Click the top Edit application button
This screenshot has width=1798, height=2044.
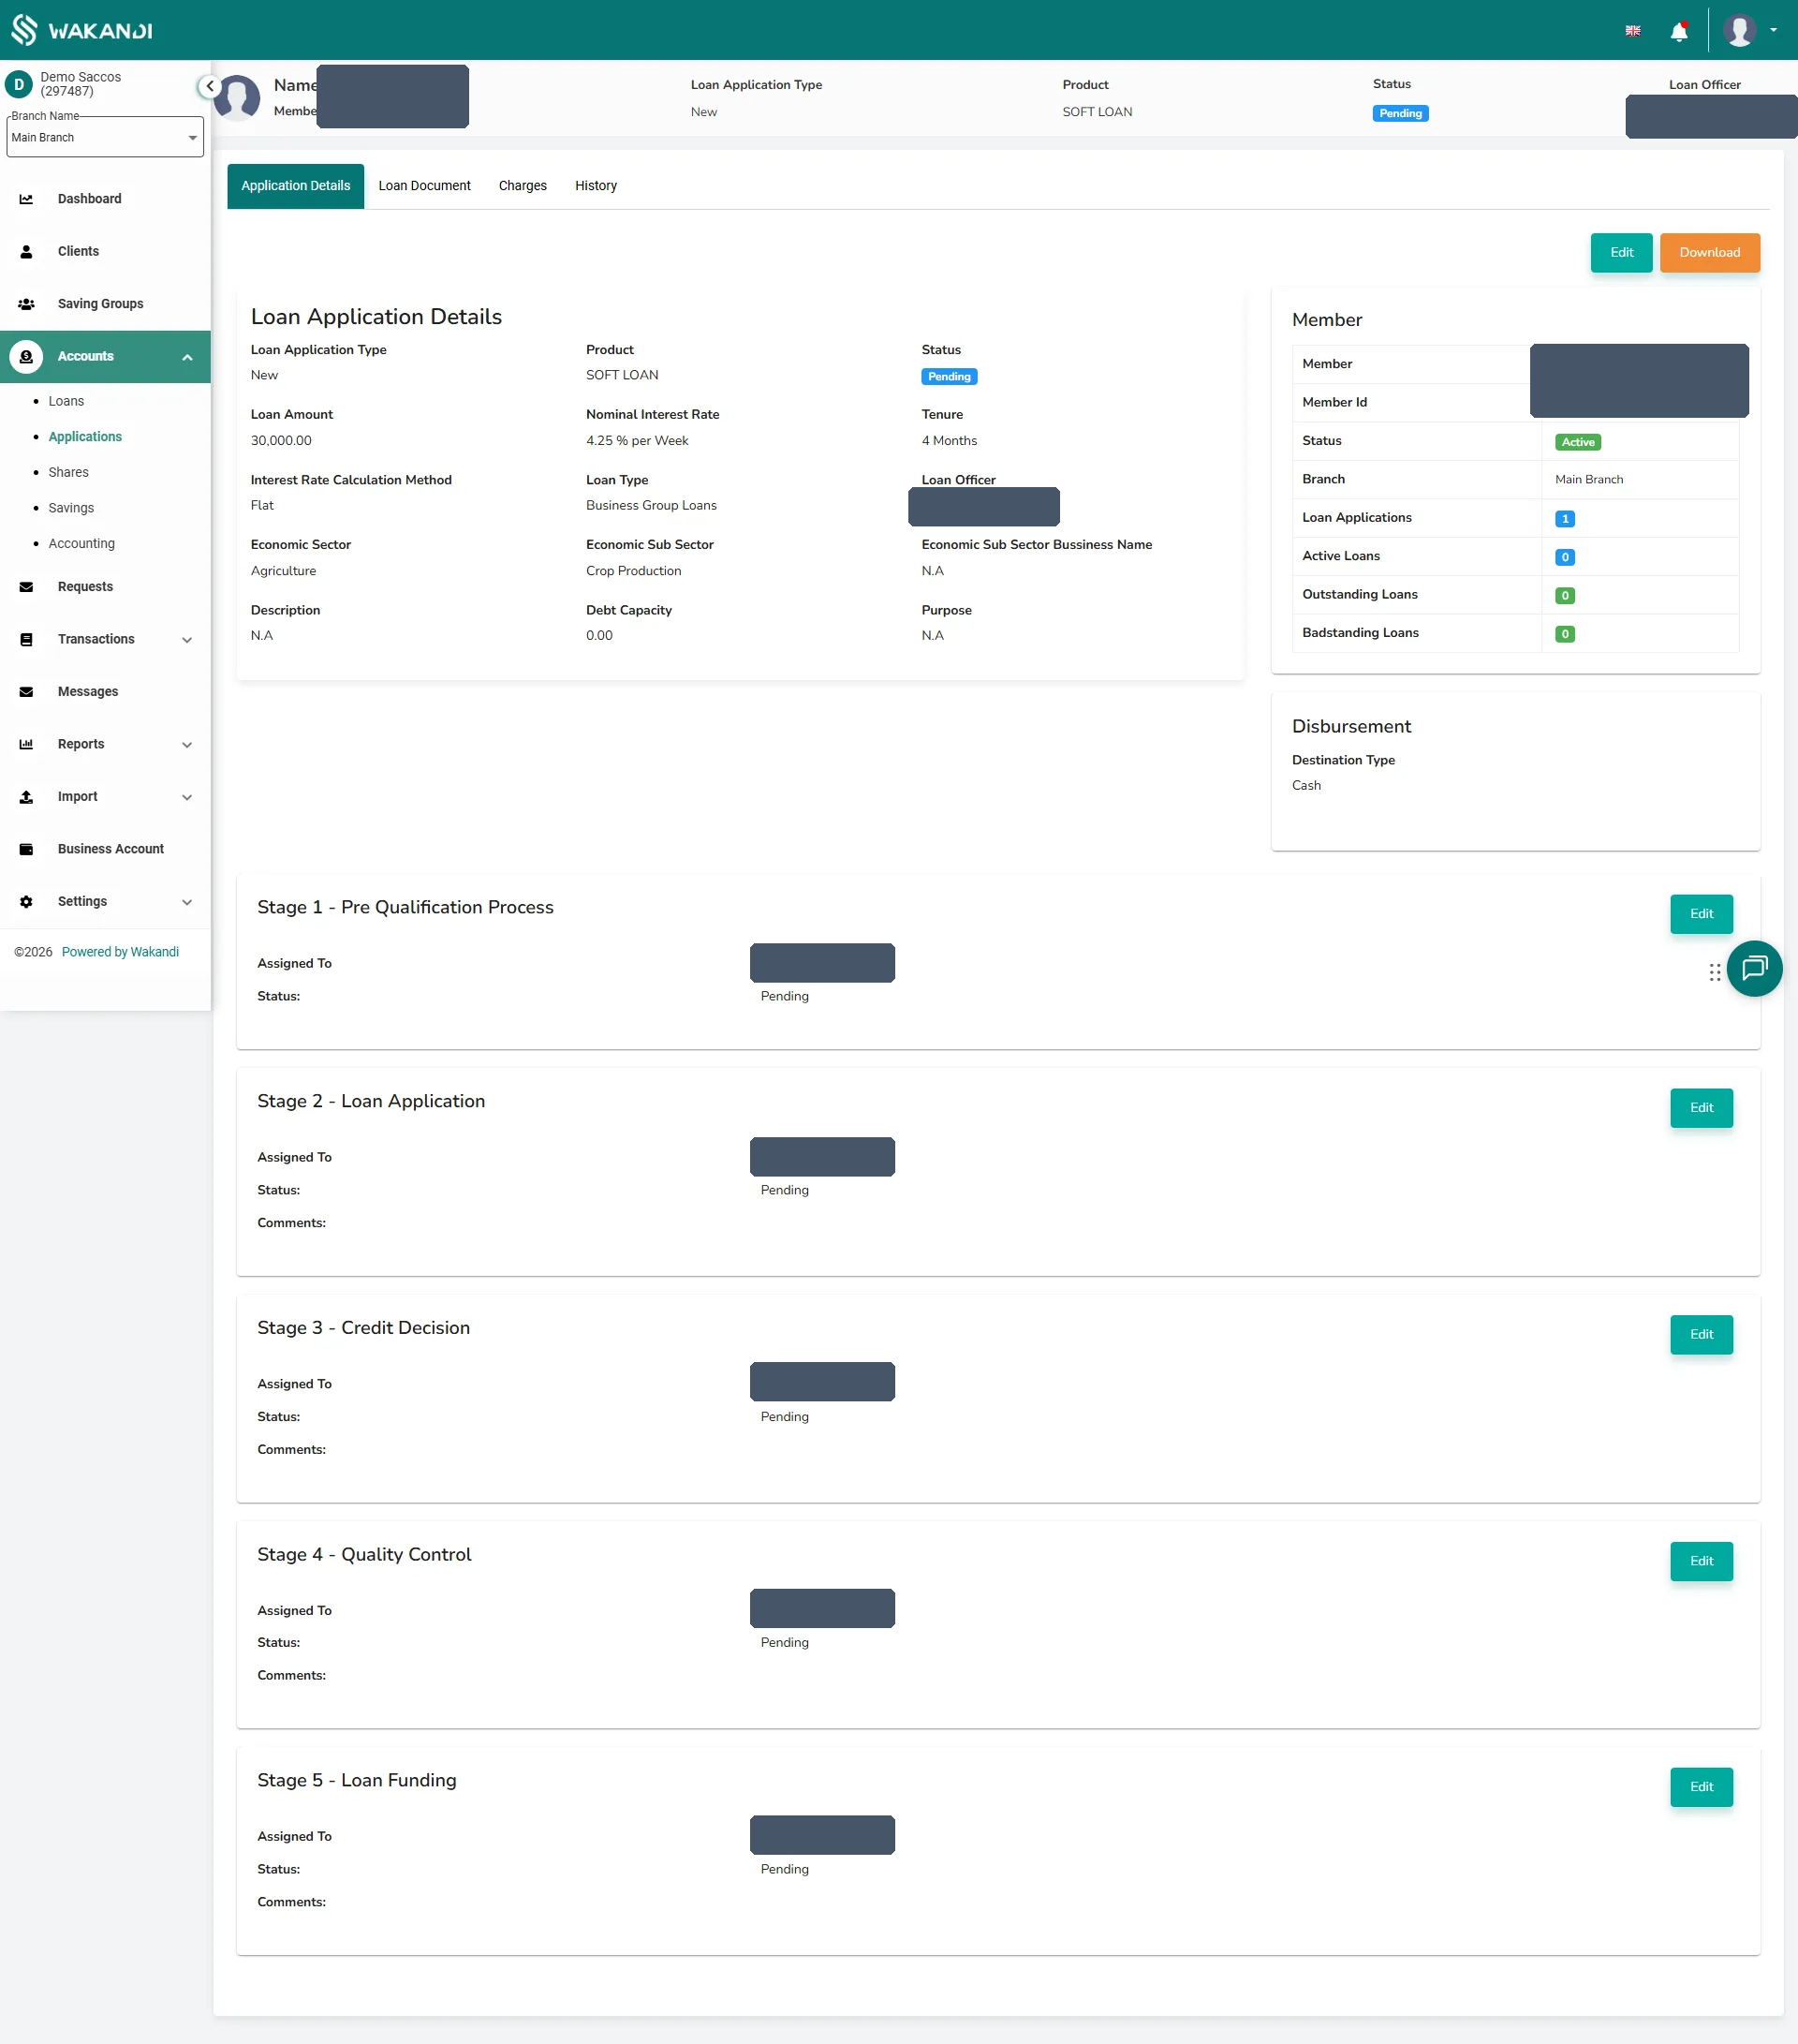click(x=1621, y=252)
